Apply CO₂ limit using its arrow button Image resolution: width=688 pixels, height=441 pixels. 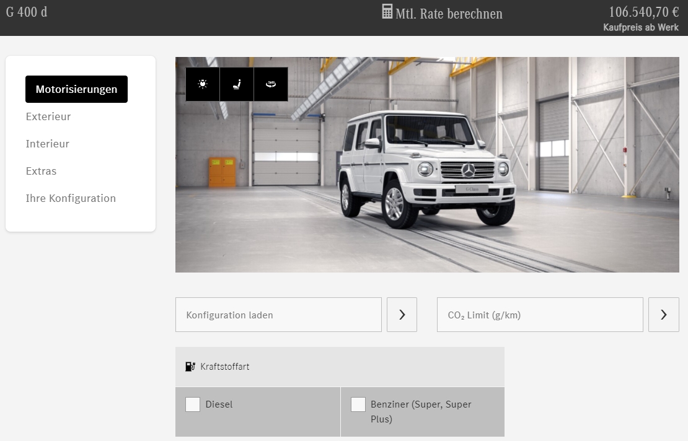[x=663, y=315]
